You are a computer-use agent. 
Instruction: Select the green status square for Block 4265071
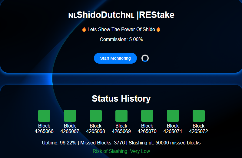click(173, 116)
